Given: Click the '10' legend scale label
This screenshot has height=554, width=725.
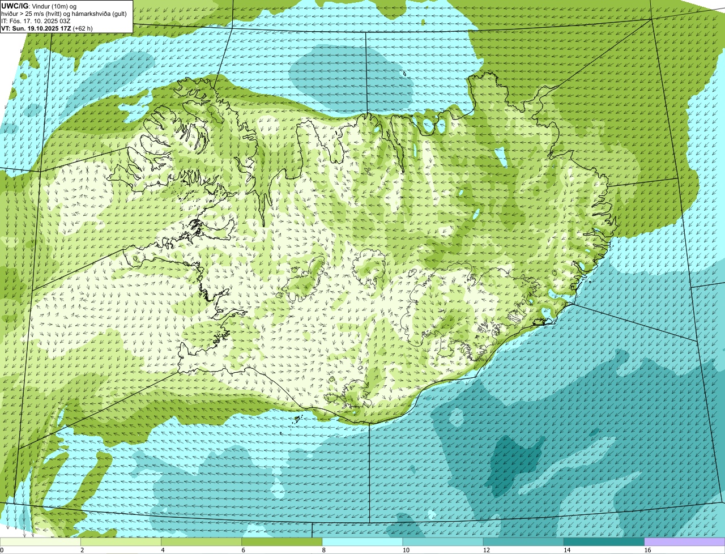Looking at the screenshot, I should click(406, 550).
